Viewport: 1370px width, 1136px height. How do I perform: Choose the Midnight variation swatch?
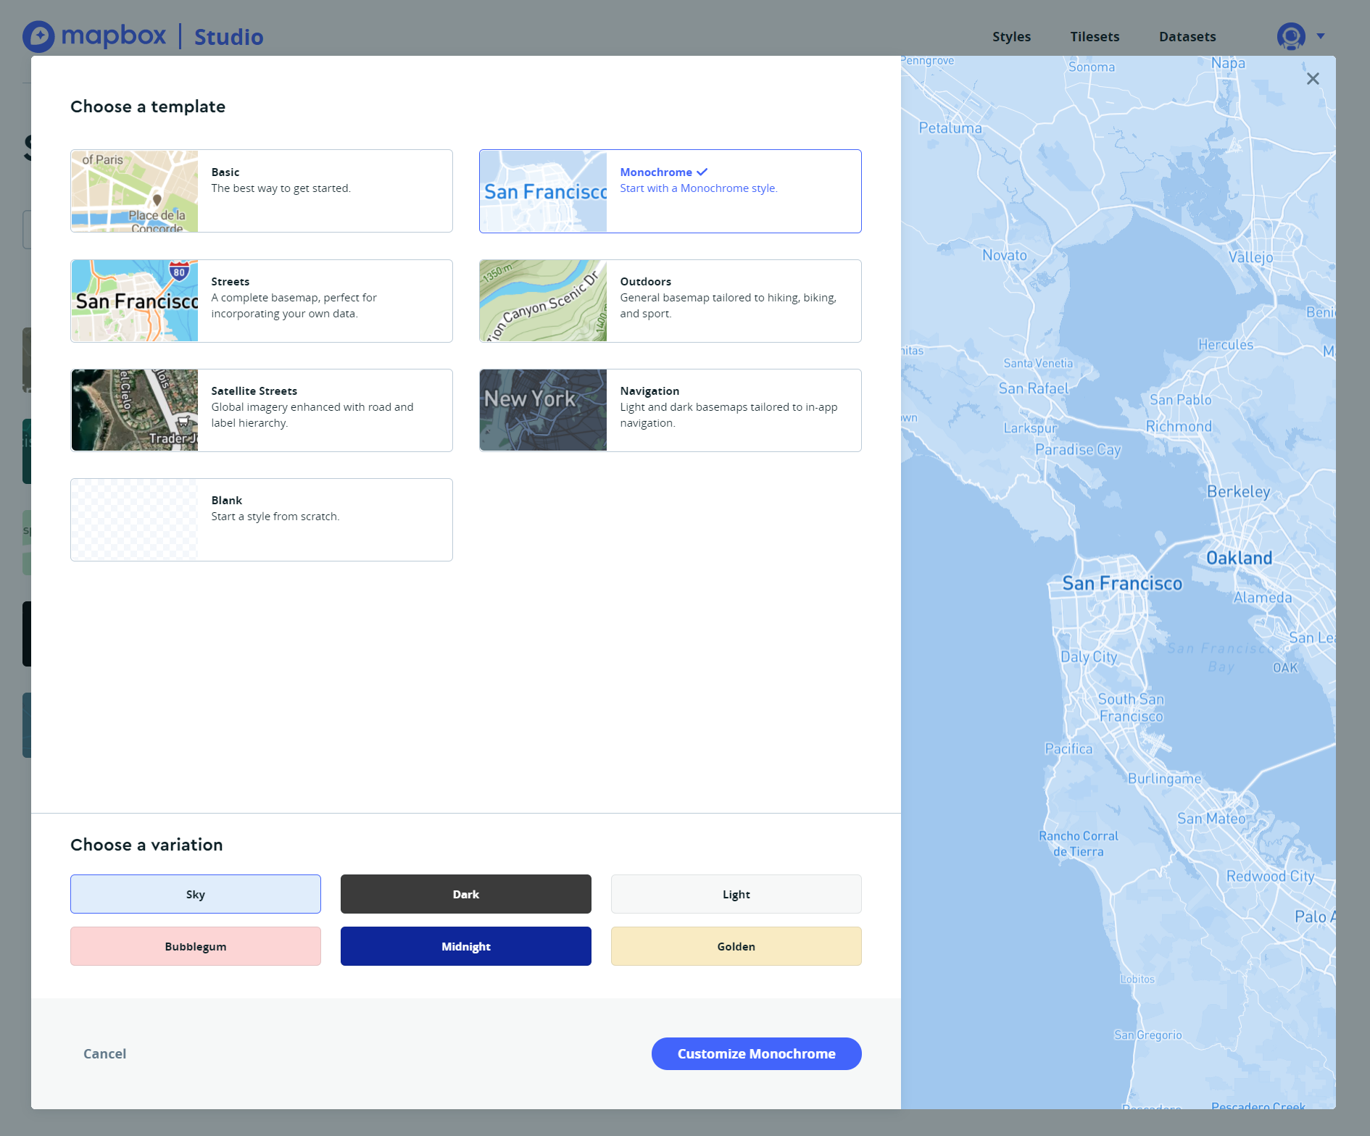466,946
